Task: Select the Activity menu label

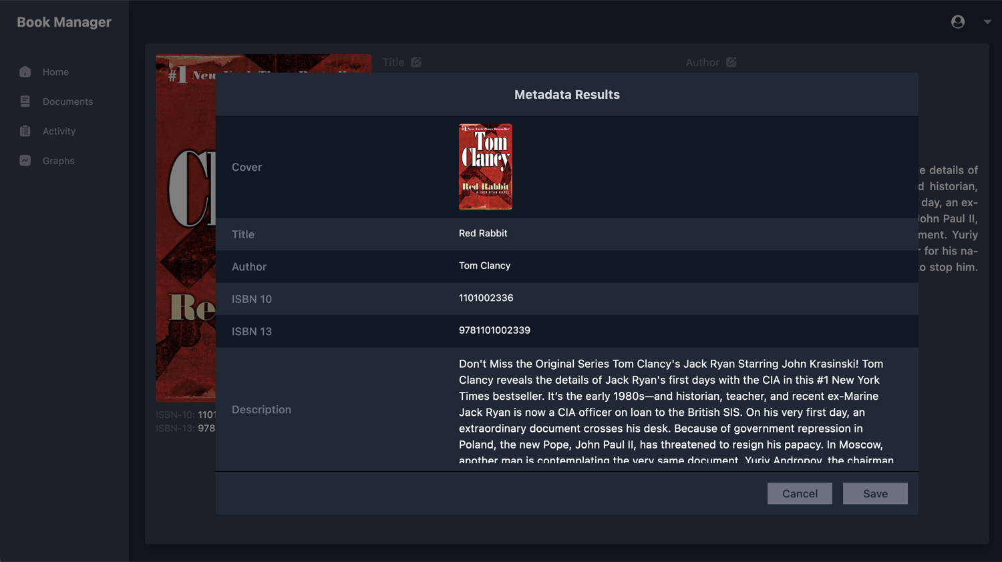Action: coord(59,131)
